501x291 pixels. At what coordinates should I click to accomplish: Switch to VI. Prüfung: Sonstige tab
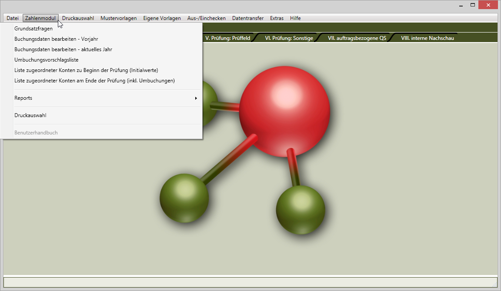click(x=289, y=38)
